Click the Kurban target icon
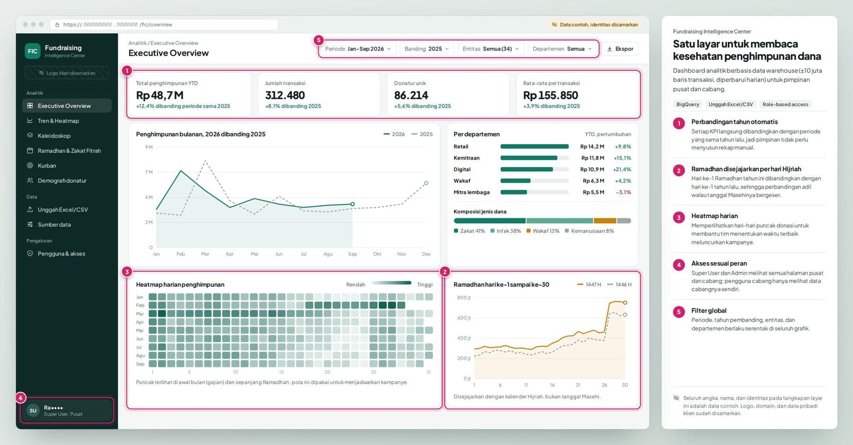 [30, 165]
